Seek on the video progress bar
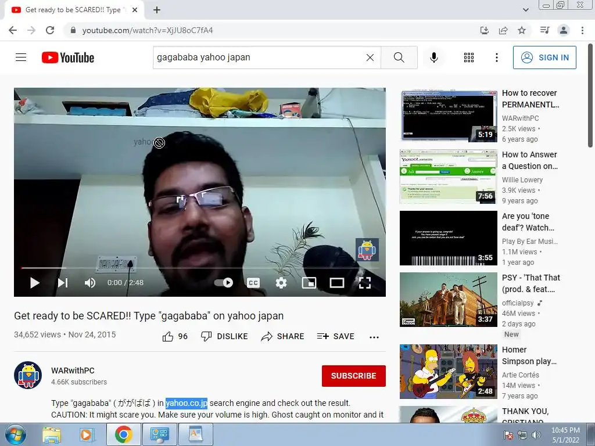Screen dimensions: 595x446 click(x=200, y=268)
